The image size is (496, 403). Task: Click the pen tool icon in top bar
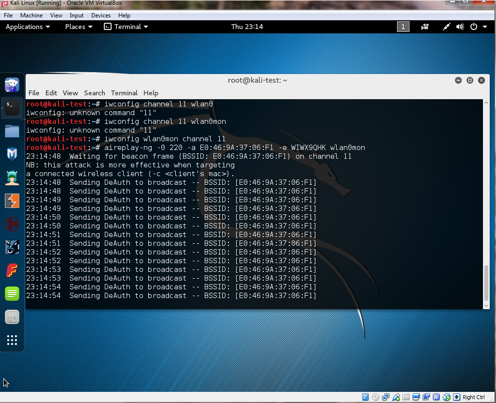(x=446, y=27)
